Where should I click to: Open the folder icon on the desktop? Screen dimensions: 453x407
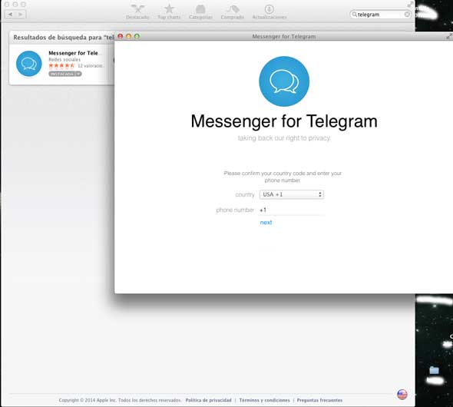[434, 370]
